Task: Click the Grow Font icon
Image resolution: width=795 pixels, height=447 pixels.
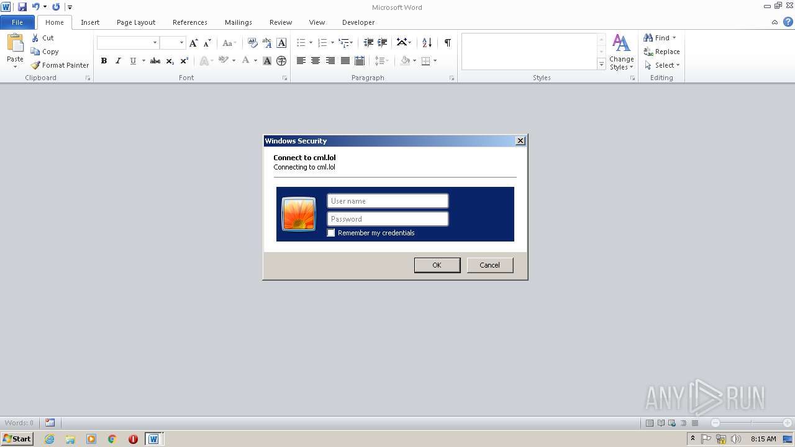Action: [194, 43]
